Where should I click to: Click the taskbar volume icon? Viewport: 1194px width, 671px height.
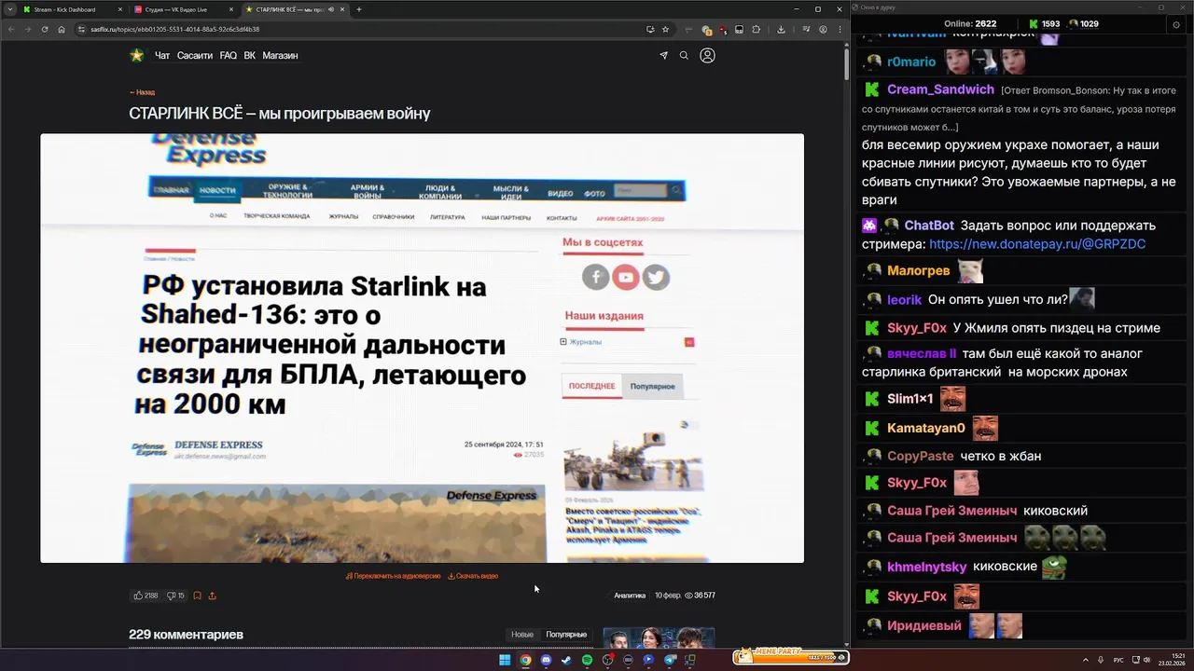click(1146, 660)
